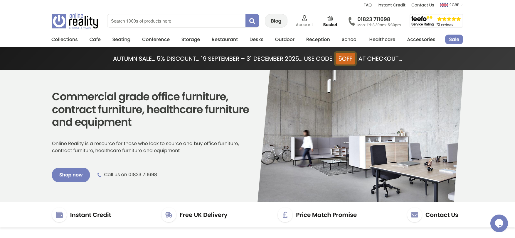
Task: Click the small phone icon beside Call us
Action: click(x=99, y=175)
